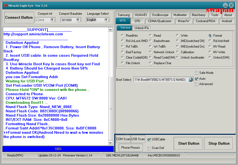Switch to the HUAWEI tab
This screenshot has width=238, height=165.
(x=141, y=15)
